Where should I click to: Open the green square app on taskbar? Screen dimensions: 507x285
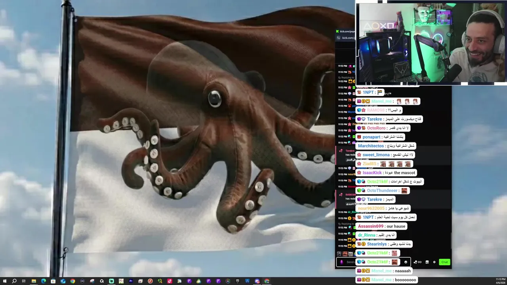(x=112, y=281)
